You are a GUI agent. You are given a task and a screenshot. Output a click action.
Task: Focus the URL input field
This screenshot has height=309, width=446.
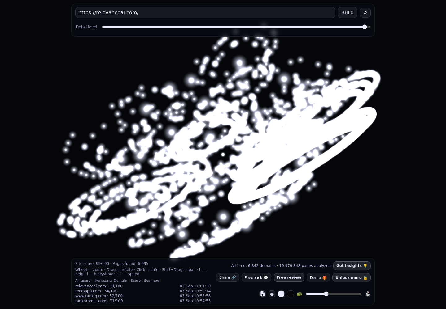click(x=205, y=13)
